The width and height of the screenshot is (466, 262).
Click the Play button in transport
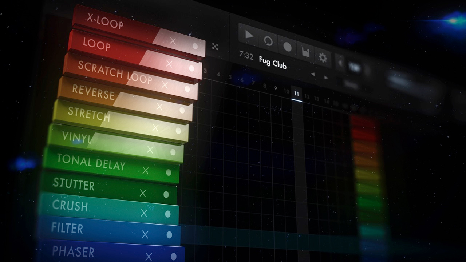(x=249, y=35)
